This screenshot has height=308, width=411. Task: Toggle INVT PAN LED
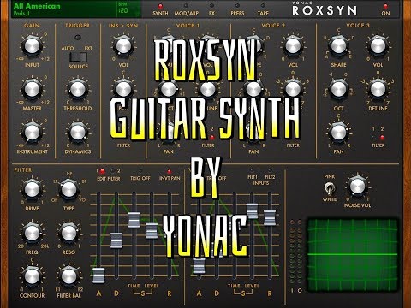170,171
